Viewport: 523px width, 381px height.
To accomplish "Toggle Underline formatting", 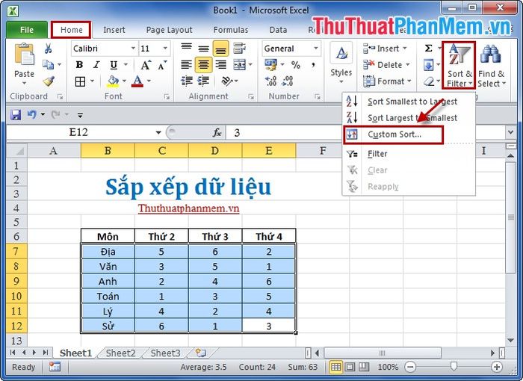I will tap(114, 65).
